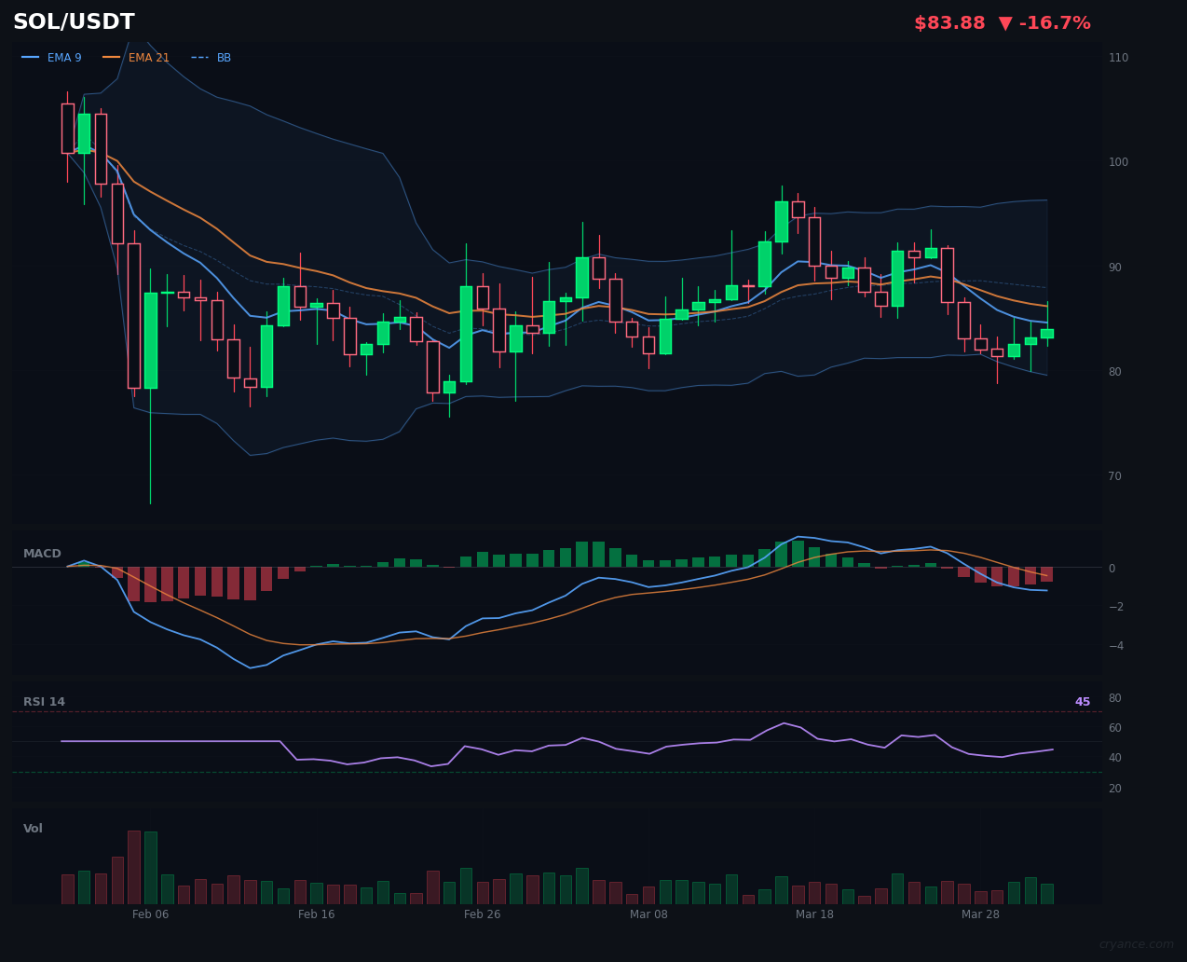Select the green candle with longest lower wick
This screenshot has height=962, width=1187.
click(151, 340)
